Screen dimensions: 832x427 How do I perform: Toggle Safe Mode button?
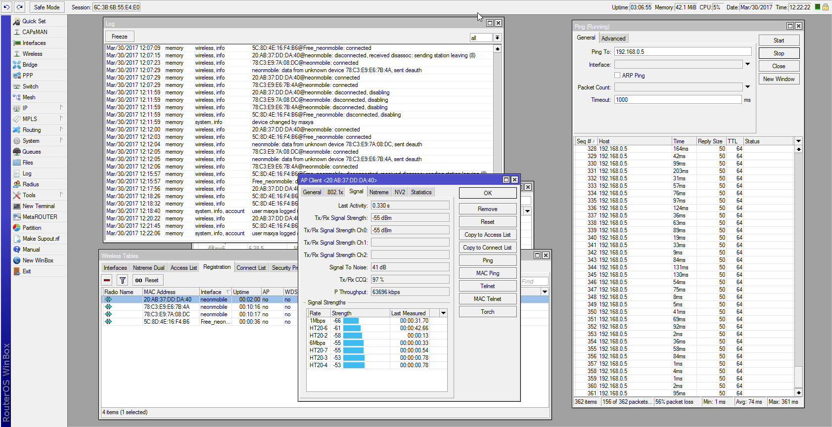tap(46, 7)
